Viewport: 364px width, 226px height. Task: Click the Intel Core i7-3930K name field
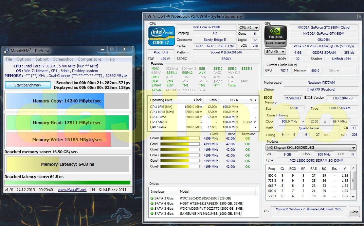[206, 27]
